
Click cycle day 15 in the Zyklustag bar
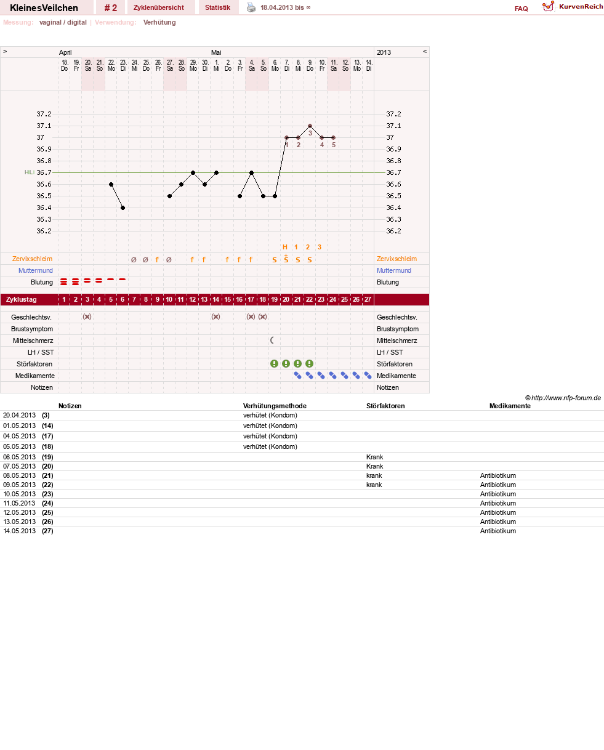[227, 299]
